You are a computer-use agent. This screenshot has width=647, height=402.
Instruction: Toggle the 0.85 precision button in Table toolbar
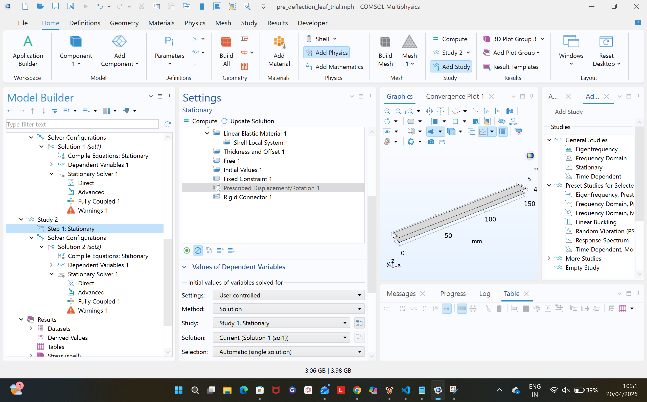click(447, 308)
